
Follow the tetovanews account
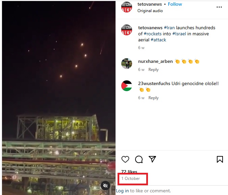175,4
